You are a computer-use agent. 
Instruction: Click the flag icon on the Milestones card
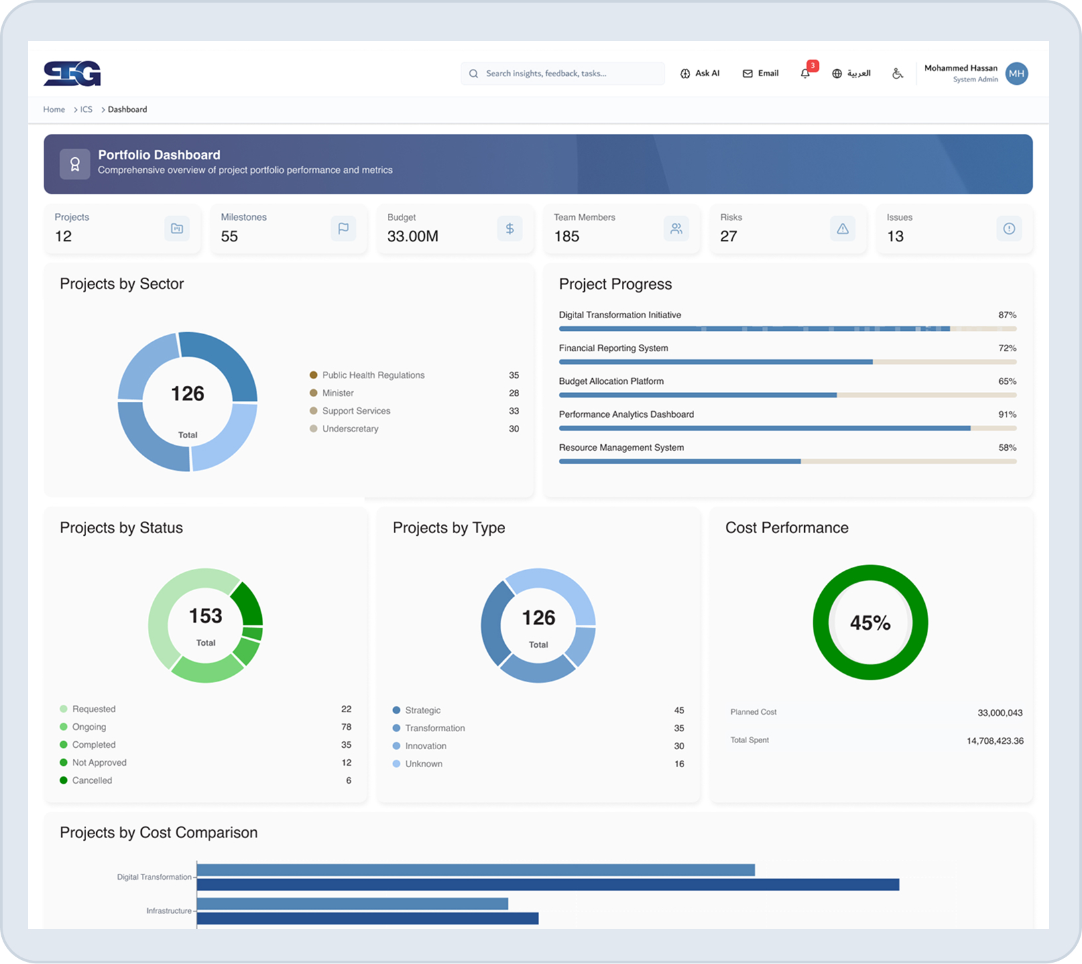point(343,229)
